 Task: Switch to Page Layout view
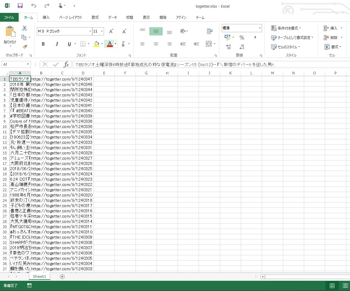pos(345,286)
